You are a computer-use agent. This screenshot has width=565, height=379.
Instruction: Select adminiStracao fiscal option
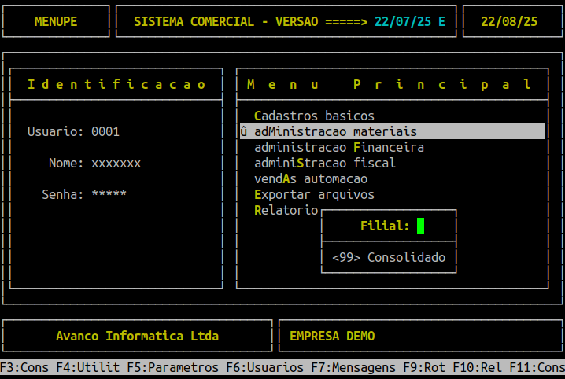click(x=325, y=163)
